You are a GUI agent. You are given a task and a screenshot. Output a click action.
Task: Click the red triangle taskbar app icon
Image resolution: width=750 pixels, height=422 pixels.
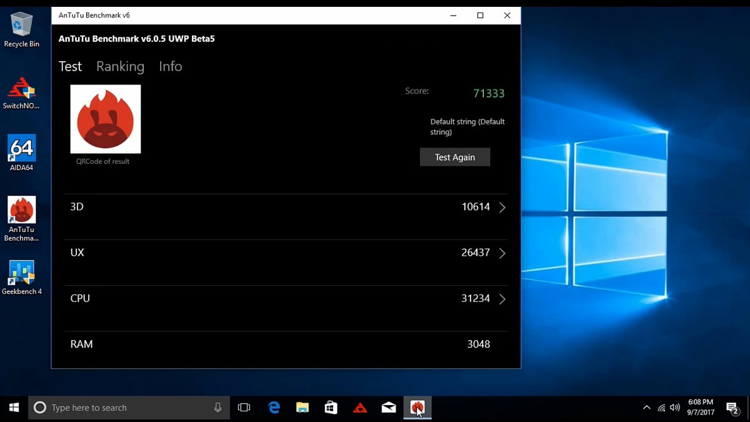click(360, 408)
